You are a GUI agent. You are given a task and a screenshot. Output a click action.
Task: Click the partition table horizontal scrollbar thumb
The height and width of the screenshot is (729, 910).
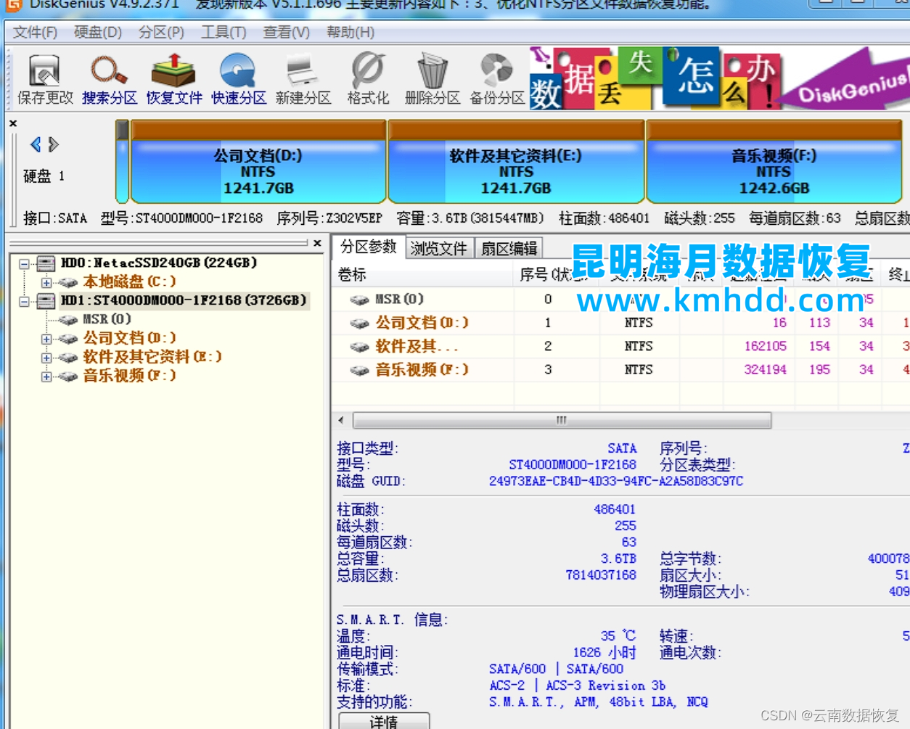(x=561, y=420)
